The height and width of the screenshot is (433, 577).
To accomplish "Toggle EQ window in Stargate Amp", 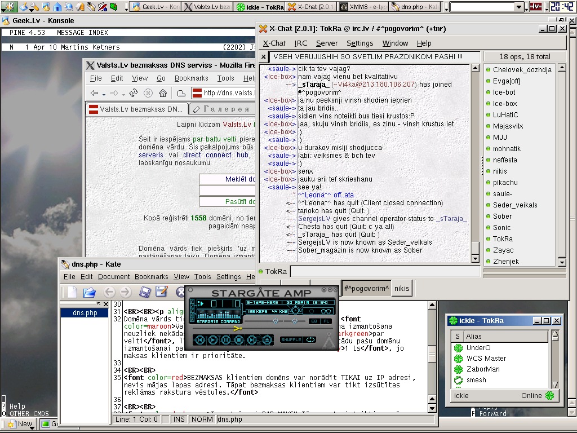I will 314,321.
